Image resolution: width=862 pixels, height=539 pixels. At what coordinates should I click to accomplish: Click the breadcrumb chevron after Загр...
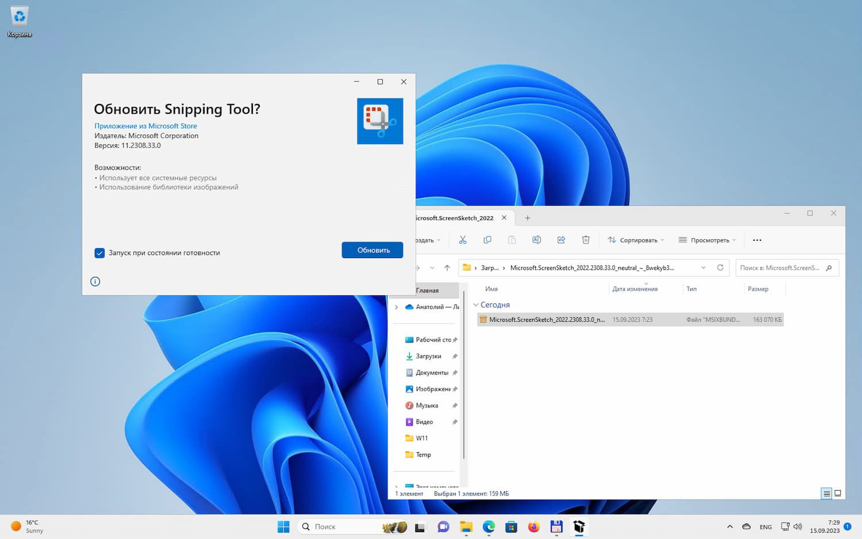coord(504,268)
